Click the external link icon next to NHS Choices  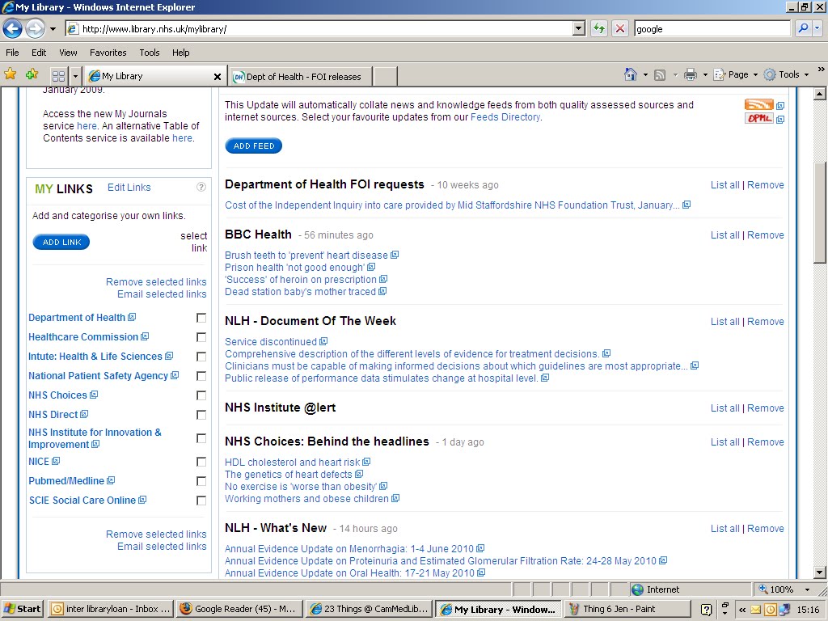coord(94,395)
